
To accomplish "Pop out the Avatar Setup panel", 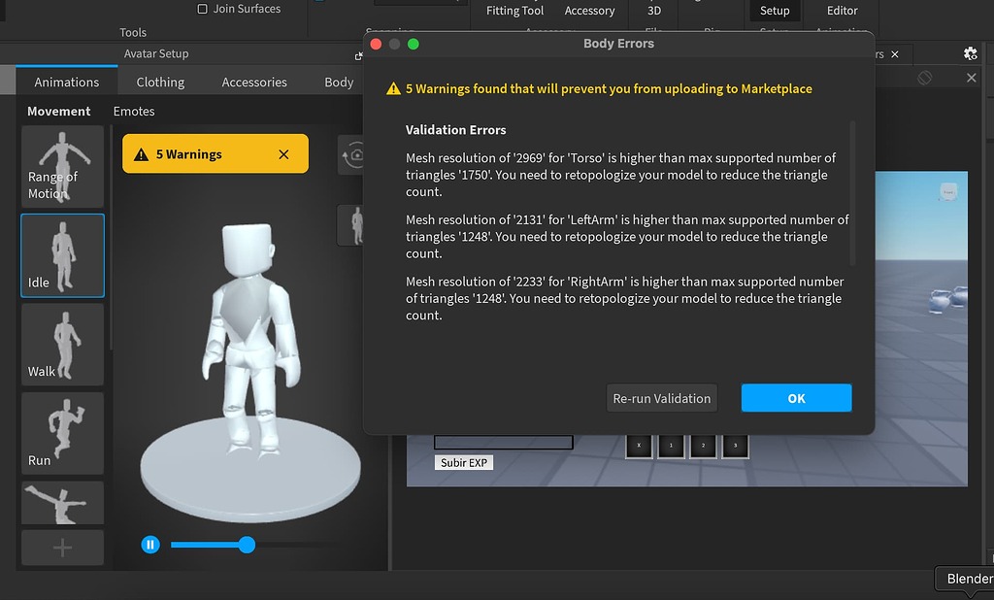I will (358, 55).
